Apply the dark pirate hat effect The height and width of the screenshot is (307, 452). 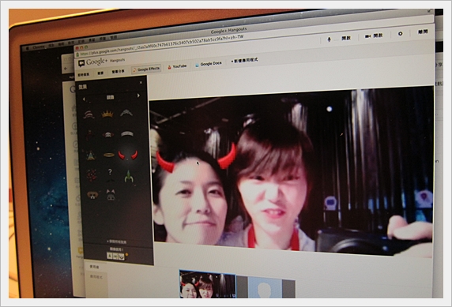tap(89, 135)
